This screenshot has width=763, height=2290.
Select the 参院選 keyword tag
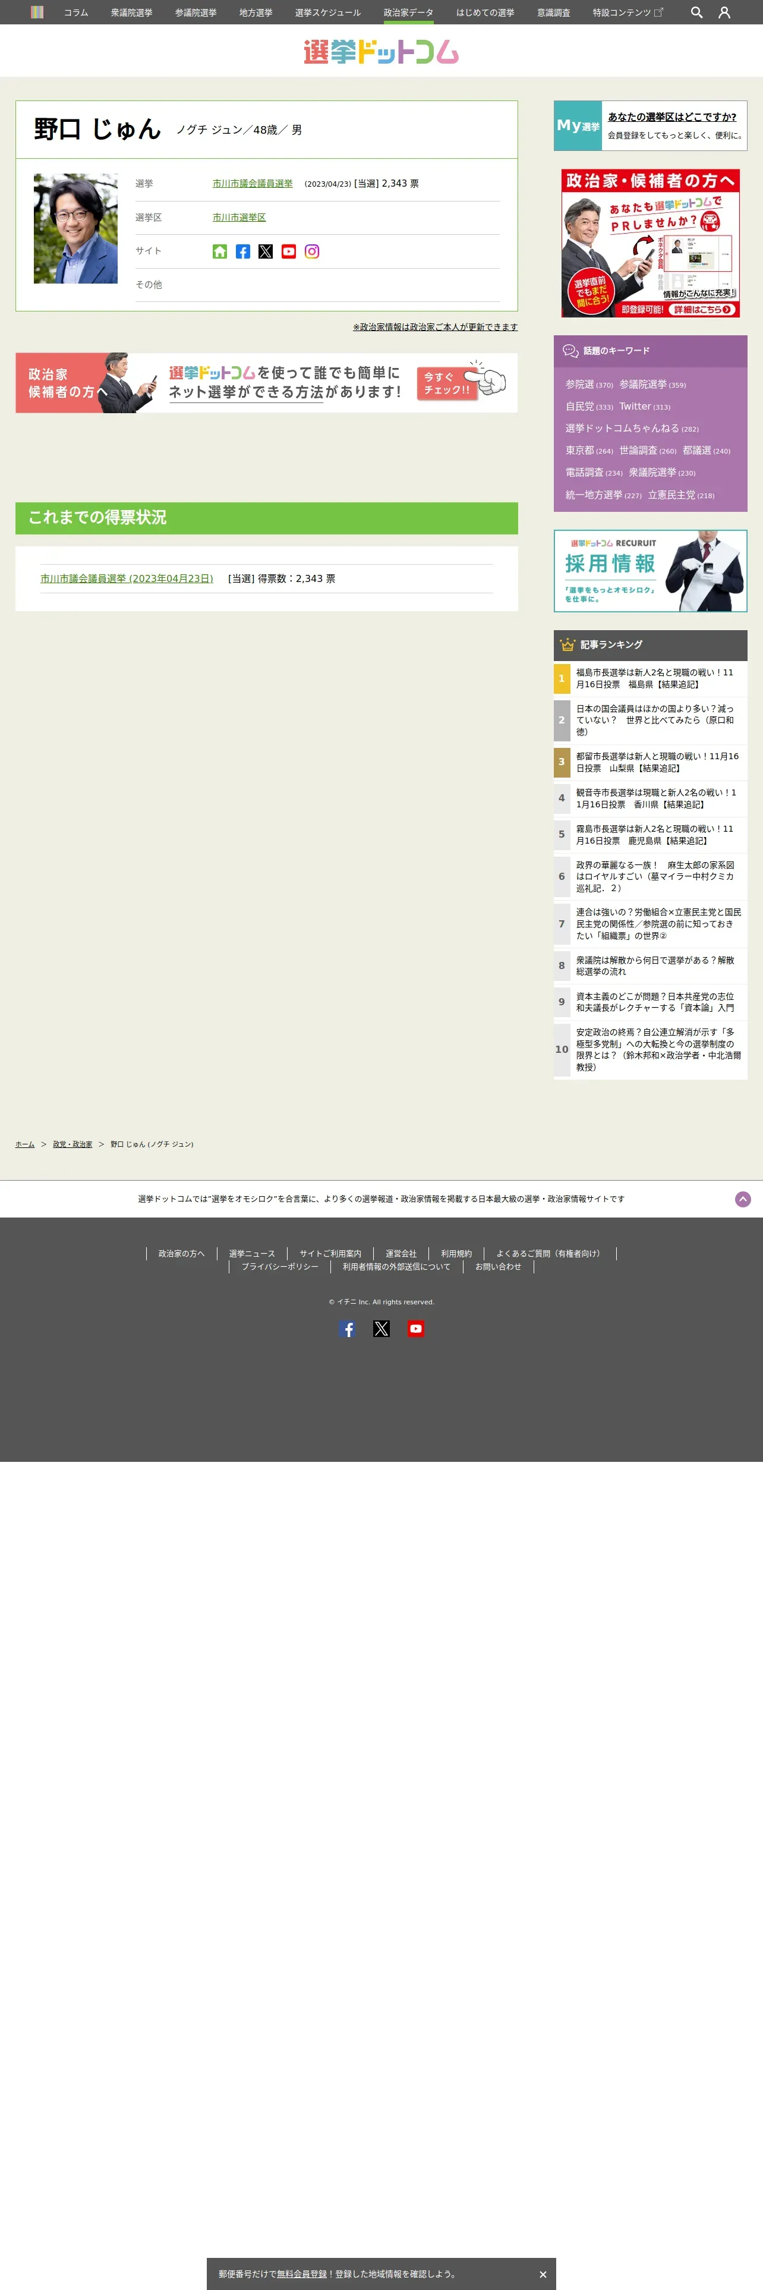[589, 384]
